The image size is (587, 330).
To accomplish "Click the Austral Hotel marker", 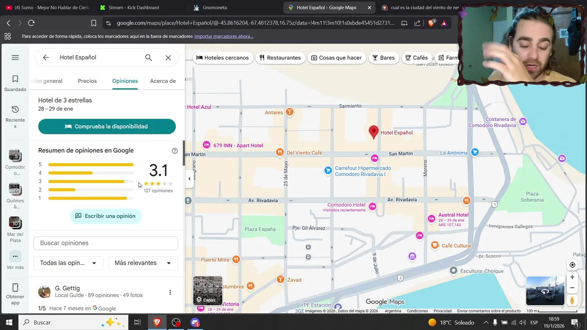I will click(431, 219).
